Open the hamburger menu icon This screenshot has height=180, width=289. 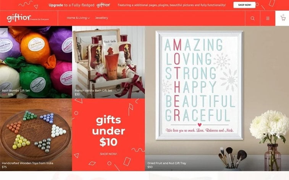pos(268,18)
